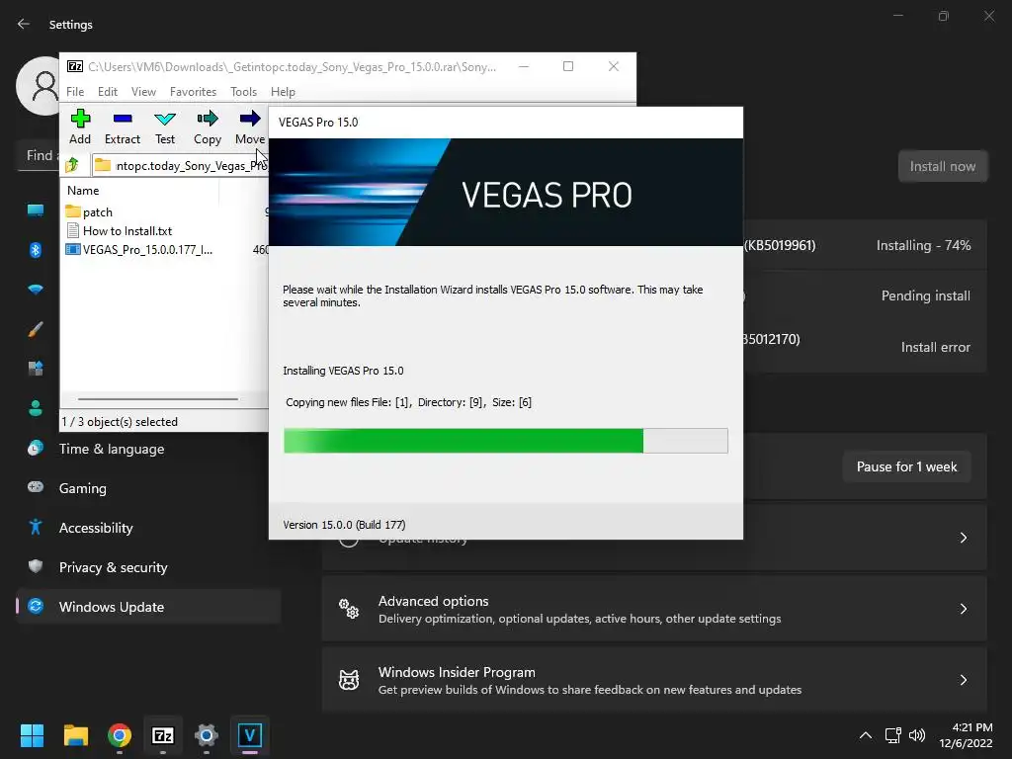Click the Find a setting search box
1012x759 pixels.
click(39, 155)
